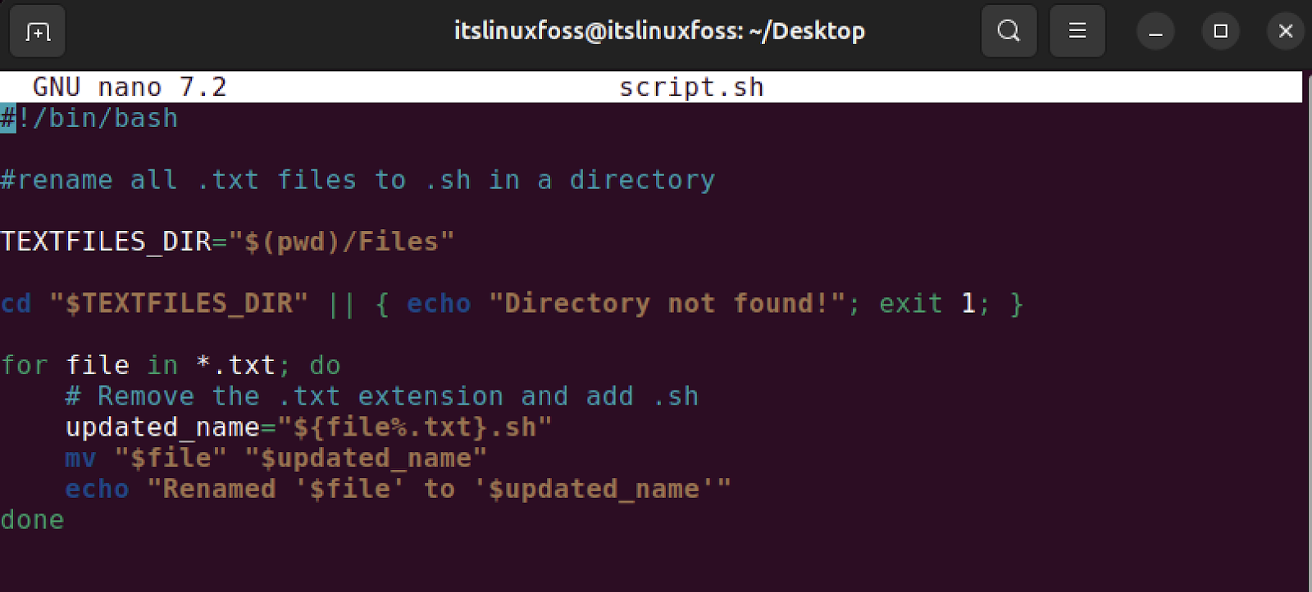Click the echo "Renamed" line

(x=398, y=489)
